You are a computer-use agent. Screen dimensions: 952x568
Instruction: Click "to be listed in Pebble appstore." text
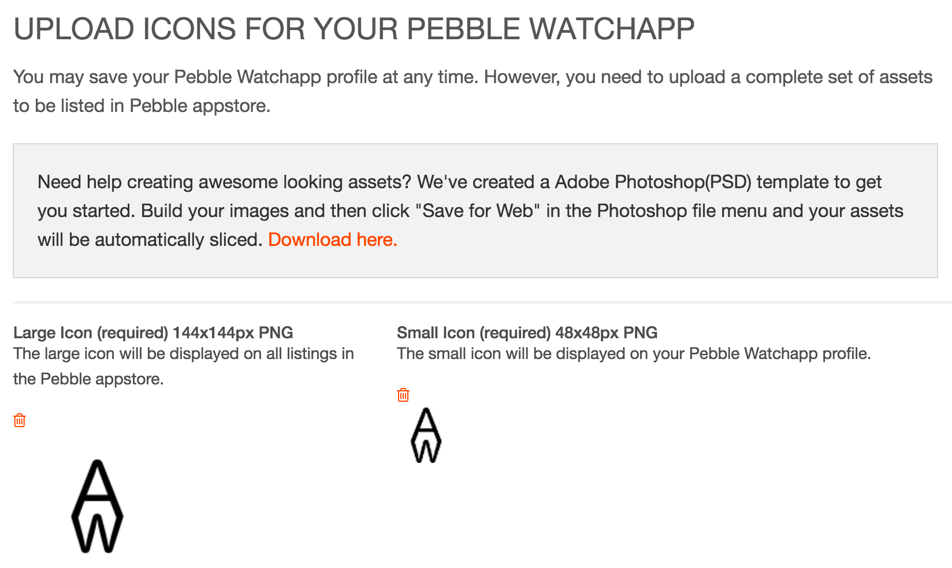pyautogui.click(x=142, y=106)
